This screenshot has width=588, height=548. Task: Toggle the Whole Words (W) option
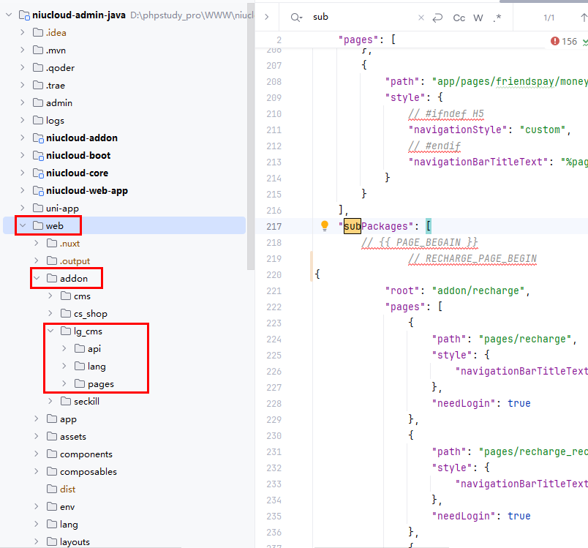pyautogui.click(x=478, y=18)
